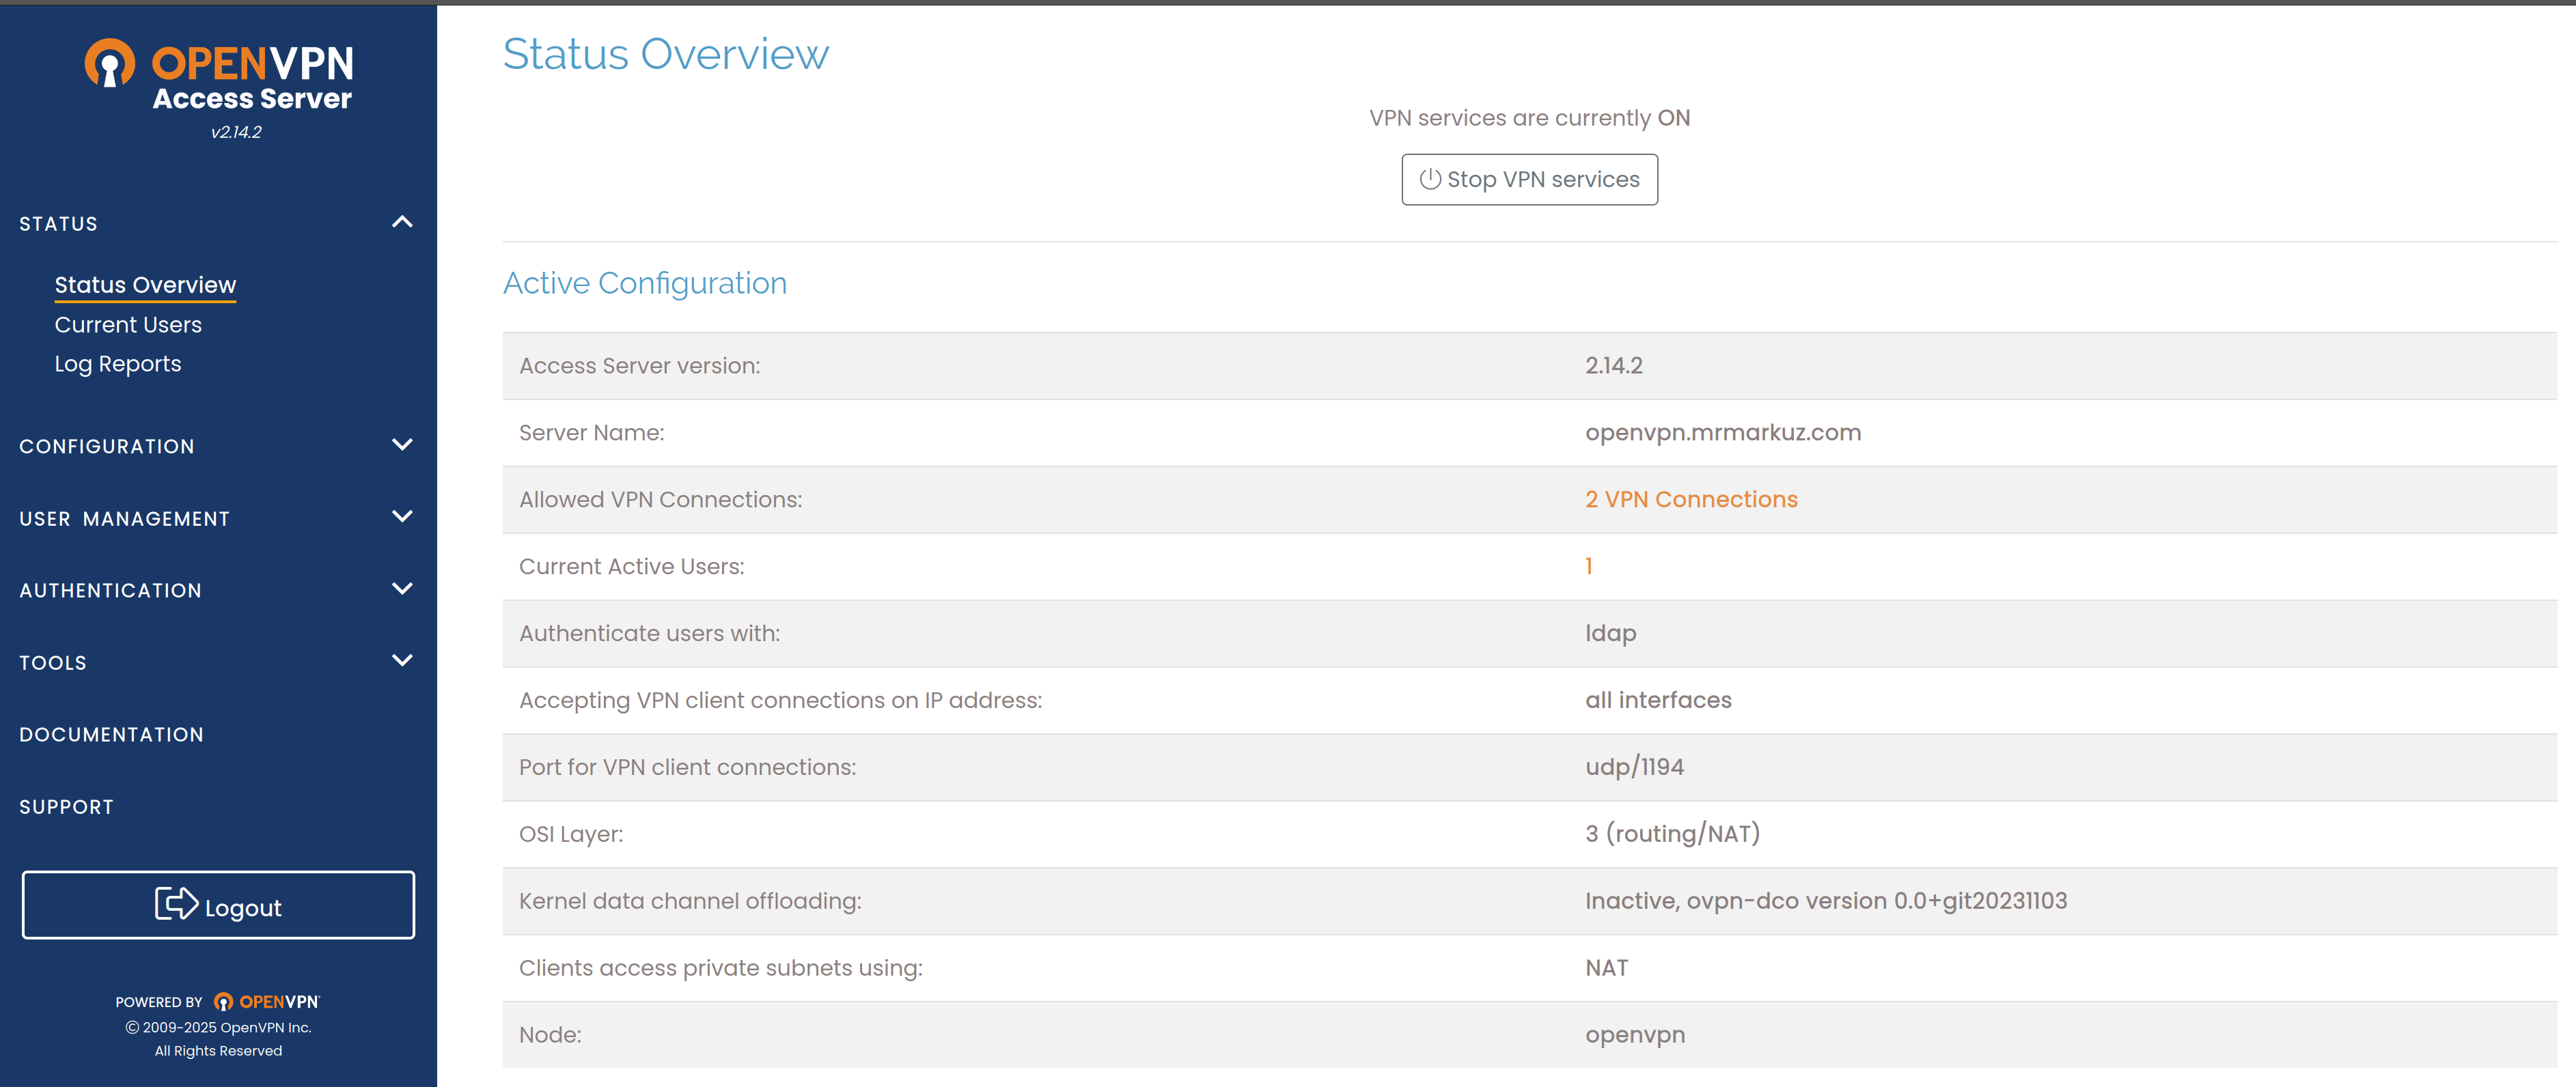Log out of Access Server
Viewport: 2576px width, 1087px height.
218,904
